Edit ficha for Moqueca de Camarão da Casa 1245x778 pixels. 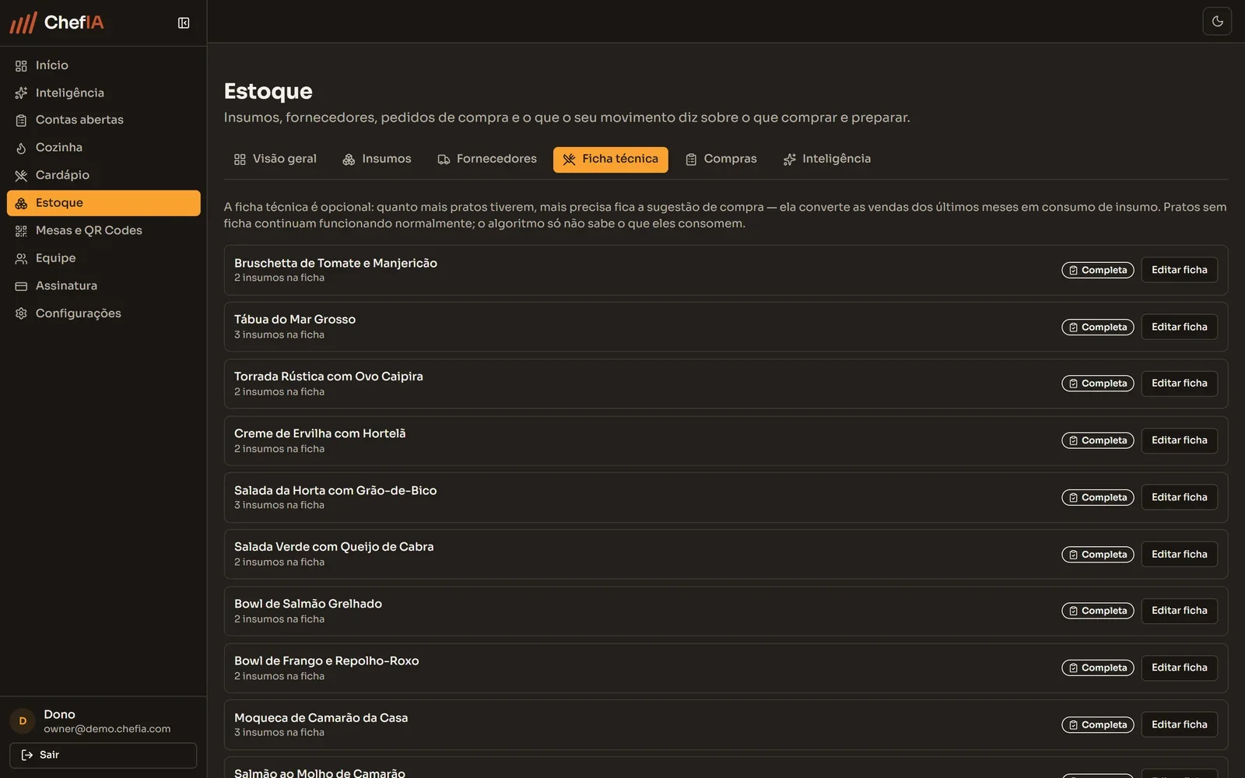(x=1179, y=724)
